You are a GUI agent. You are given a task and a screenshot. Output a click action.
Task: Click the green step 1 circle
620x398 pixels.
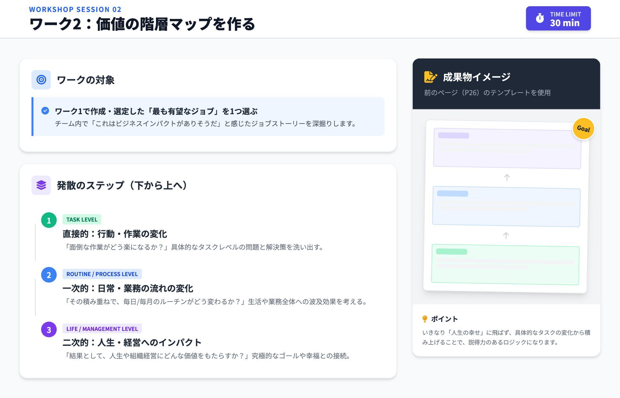[x=49, y=220]
